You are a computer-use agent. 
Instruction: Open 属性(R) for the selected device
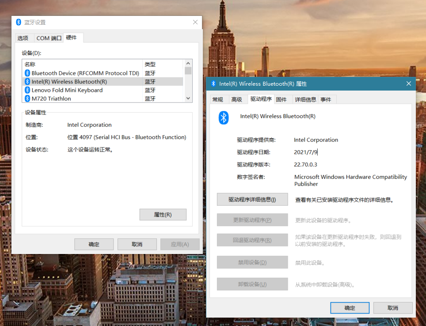pos(163,215)
